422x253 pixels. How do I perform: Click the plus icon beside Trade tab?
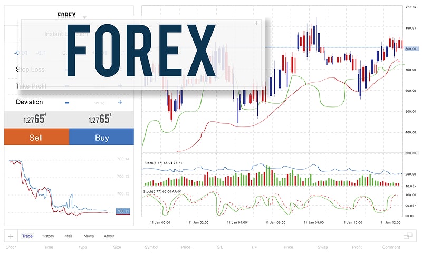tap(11, 236)
